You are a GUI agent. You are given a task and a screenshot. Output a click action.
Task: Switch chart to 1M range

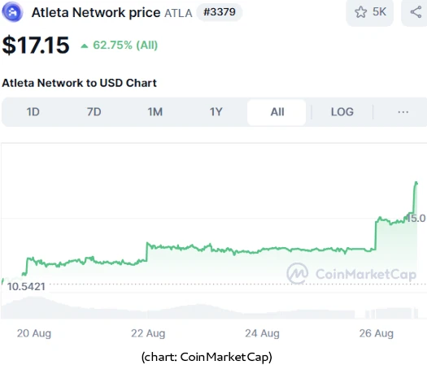tap(155, 112)
